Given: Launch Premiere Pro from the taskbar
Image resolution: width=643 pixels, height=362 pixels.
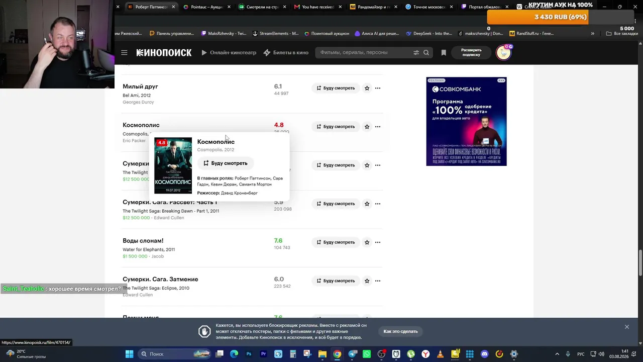Looking at the screenshot, I should click(x=263, y=354).
